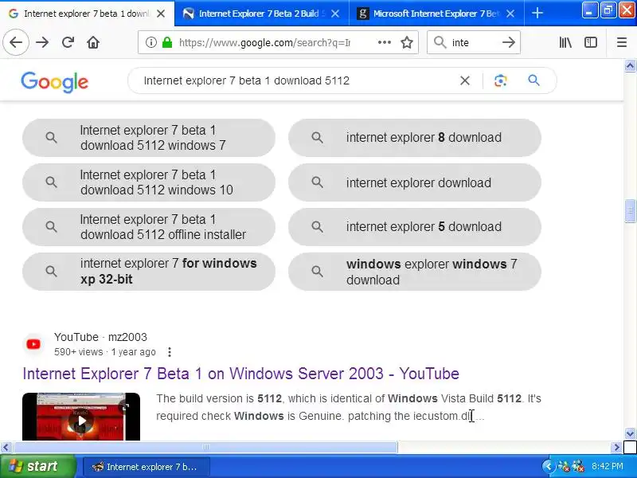Viewport: 637px width, 478px height.
Task: Select suggestion 'internet explorer 7 for windows xp 32-bit'
Action: point(149,272)
